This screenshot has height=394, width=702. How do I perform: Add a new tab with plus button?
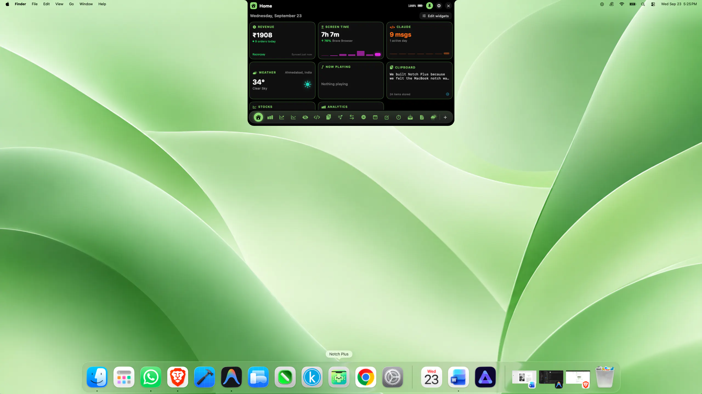(x=445, y=117)
